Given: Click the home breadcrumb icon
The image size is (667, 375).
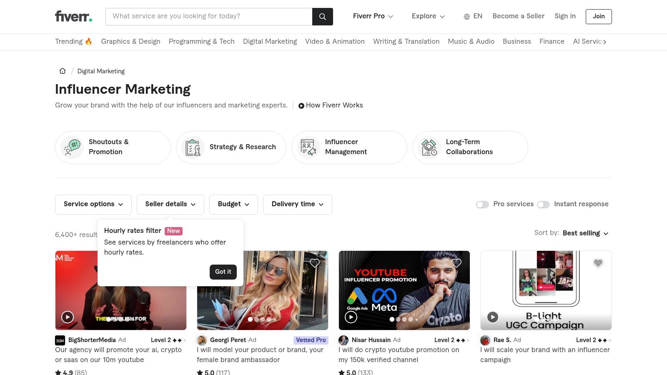Looking at the screenshot, I should point(63,71).
